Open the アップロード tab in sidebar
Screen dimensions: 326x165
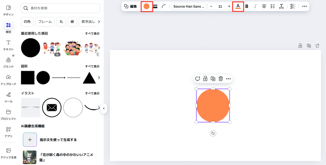8,80
